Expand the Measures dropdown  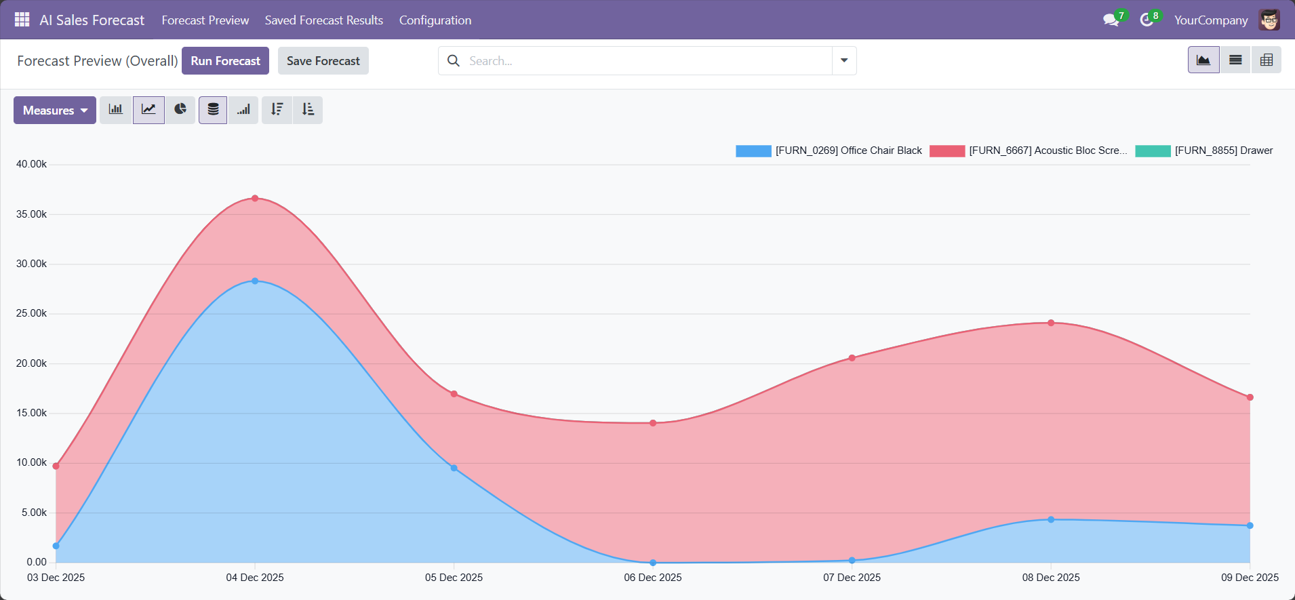[x=55, y=111]
